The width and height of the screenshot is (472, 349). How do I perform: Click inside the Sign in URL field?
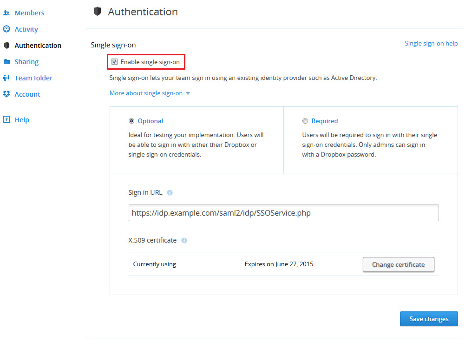[x=283, y=212]
